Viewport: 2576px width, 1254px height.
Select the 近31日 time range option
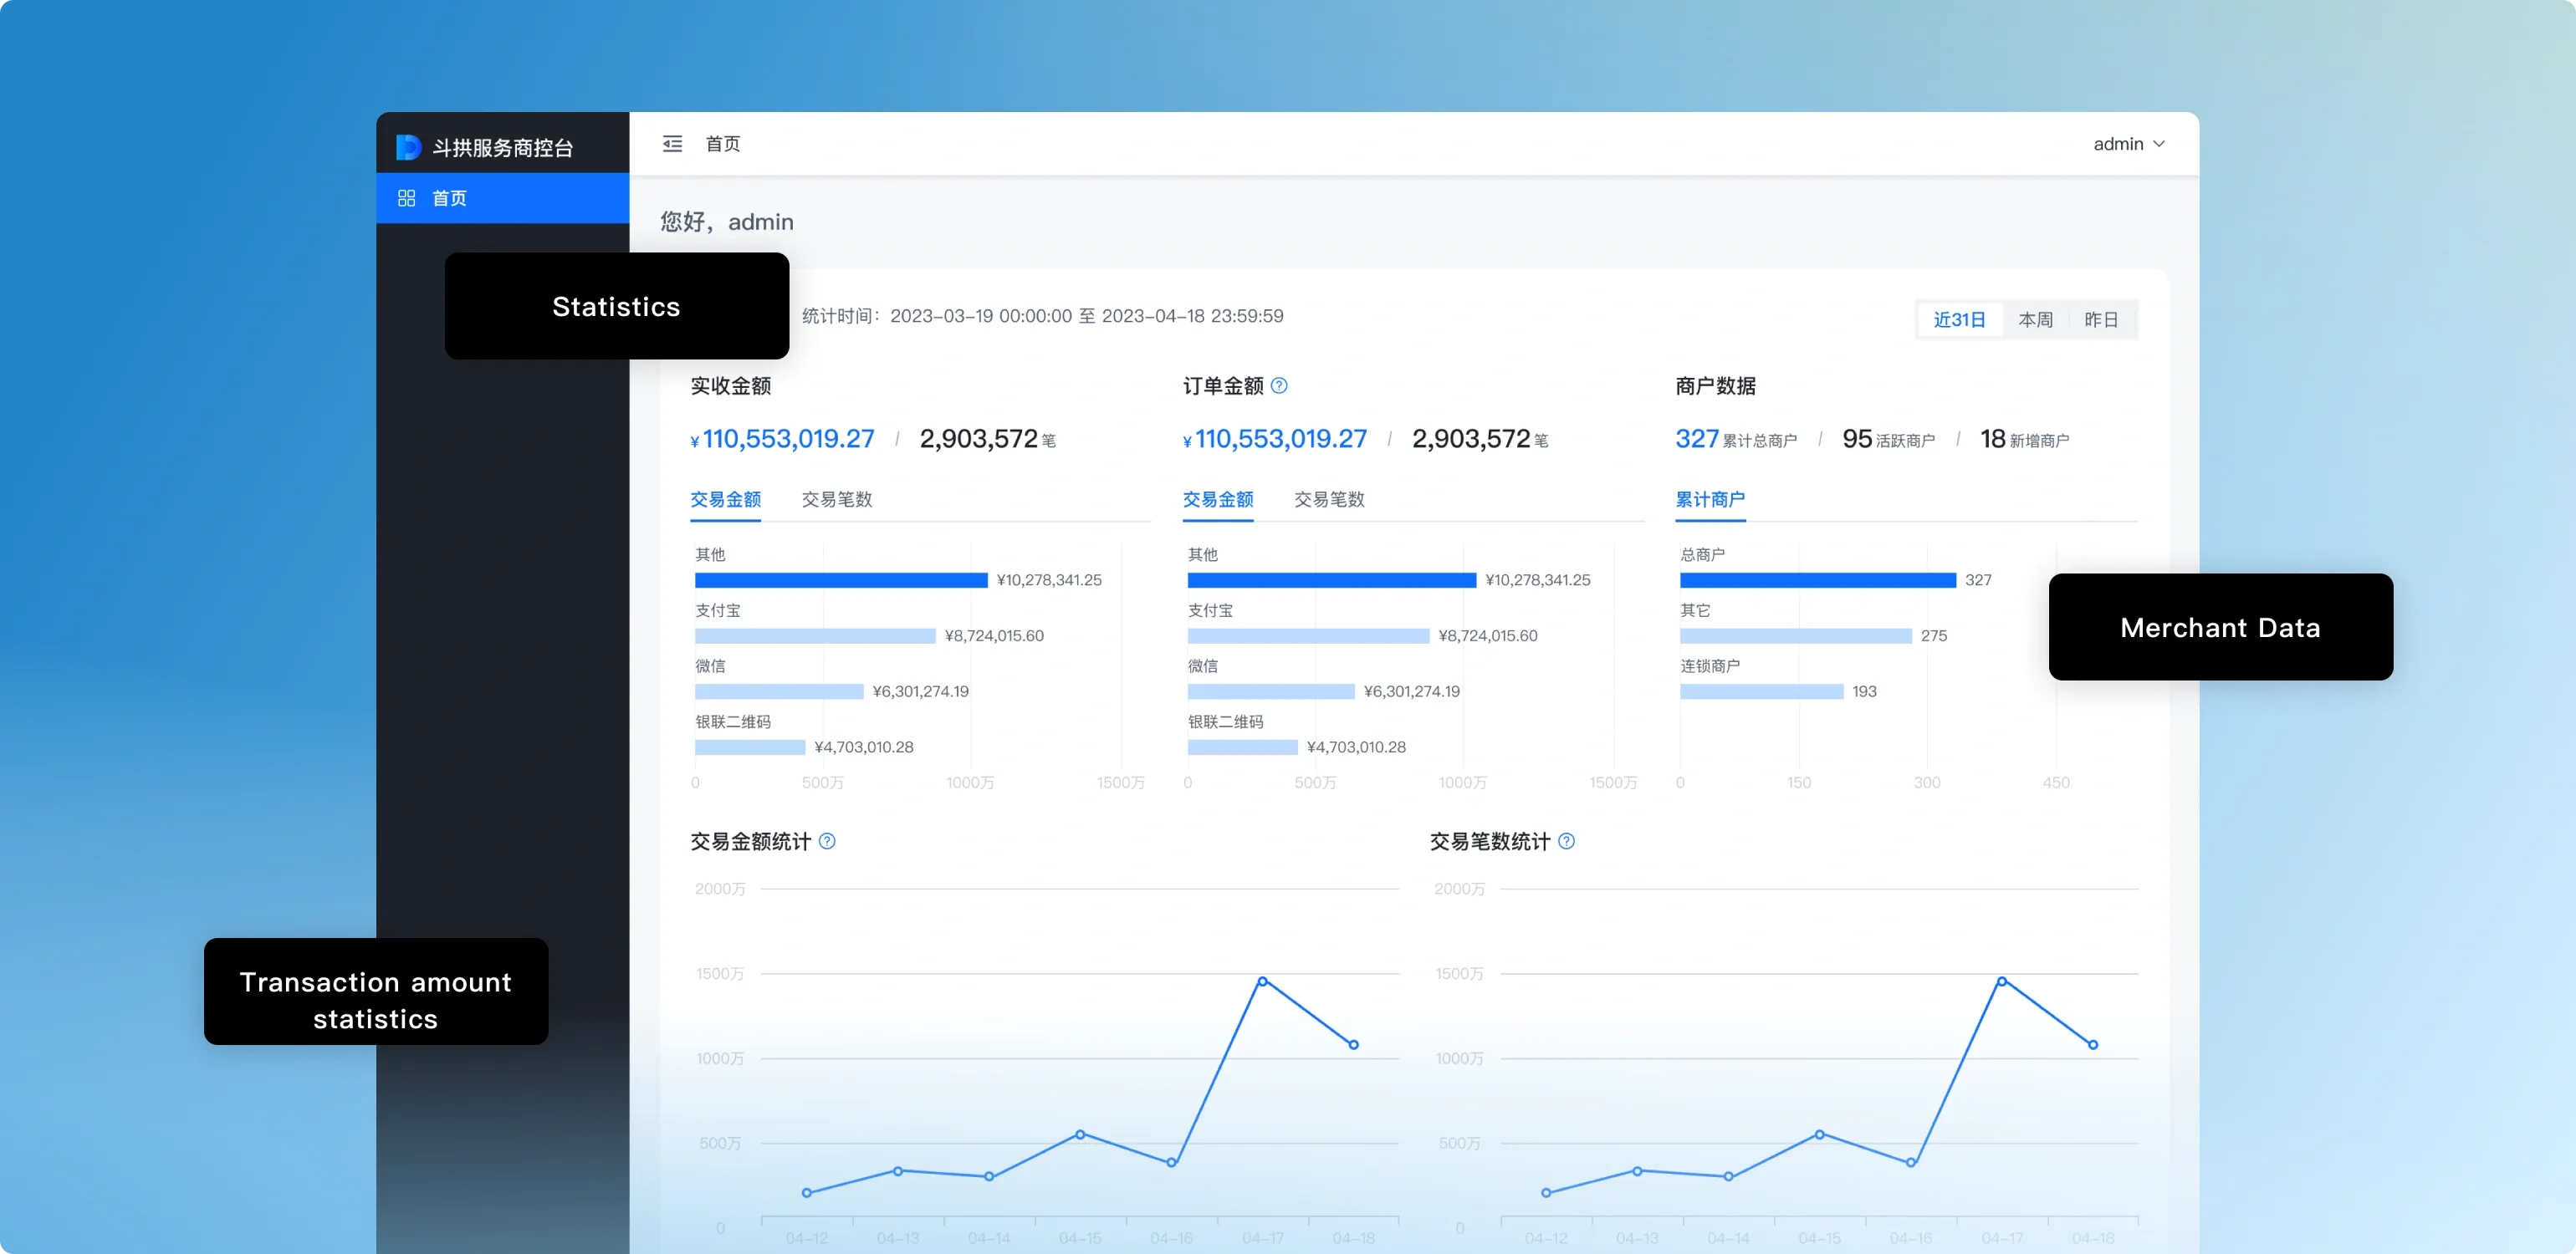tap(1958, 319)
